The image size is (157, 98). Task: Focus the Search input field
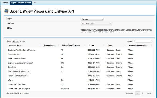143,41
